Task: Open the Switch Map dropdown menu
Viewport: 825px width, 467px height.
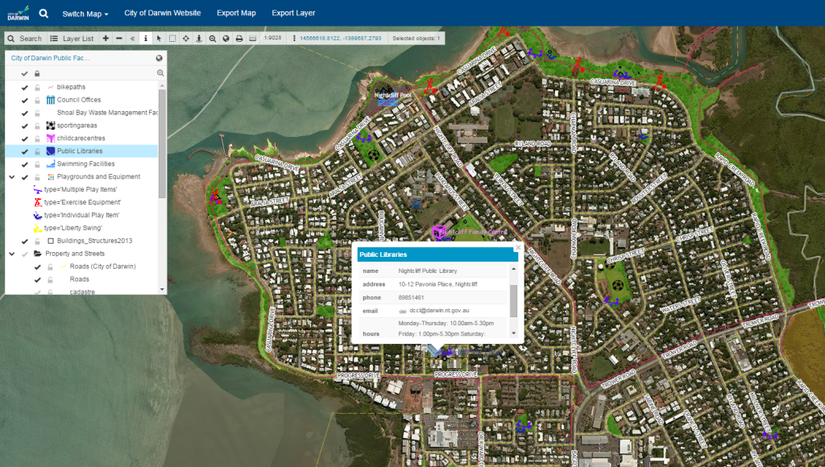Action: click(x=85, y=14)
